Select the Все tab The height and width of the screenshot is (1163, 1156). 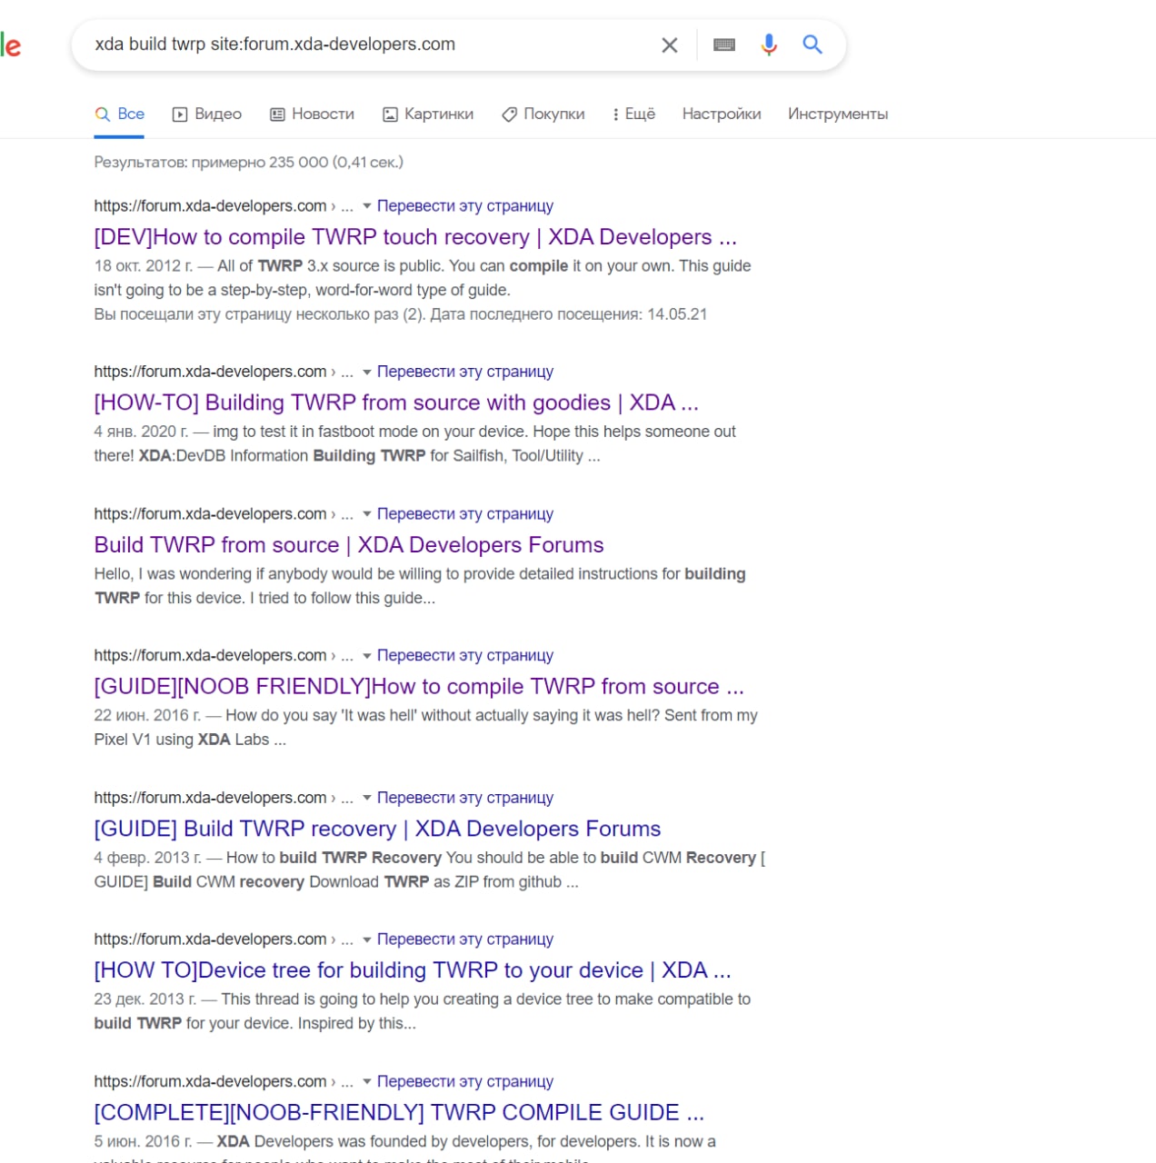click(120, 114)
